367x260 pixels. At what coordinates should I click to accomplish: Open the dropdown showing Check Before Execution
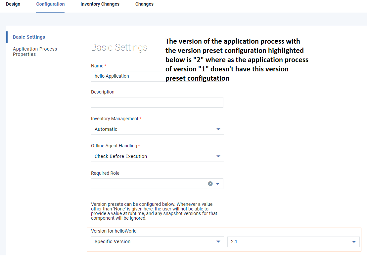[x=152, y=156]
